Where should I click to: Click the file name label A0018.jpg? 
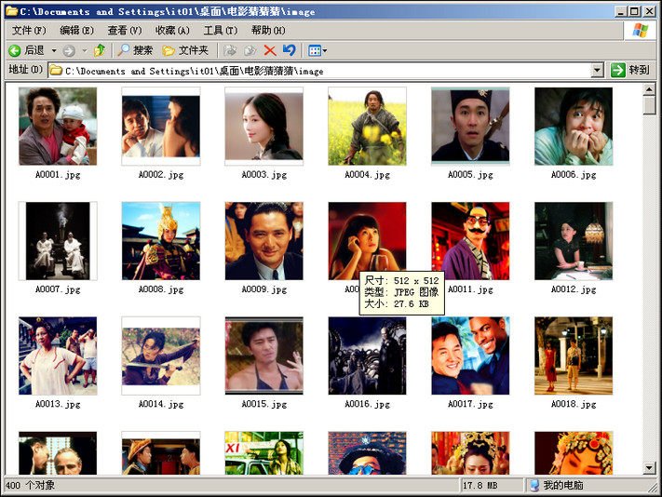tap(574, 404)
